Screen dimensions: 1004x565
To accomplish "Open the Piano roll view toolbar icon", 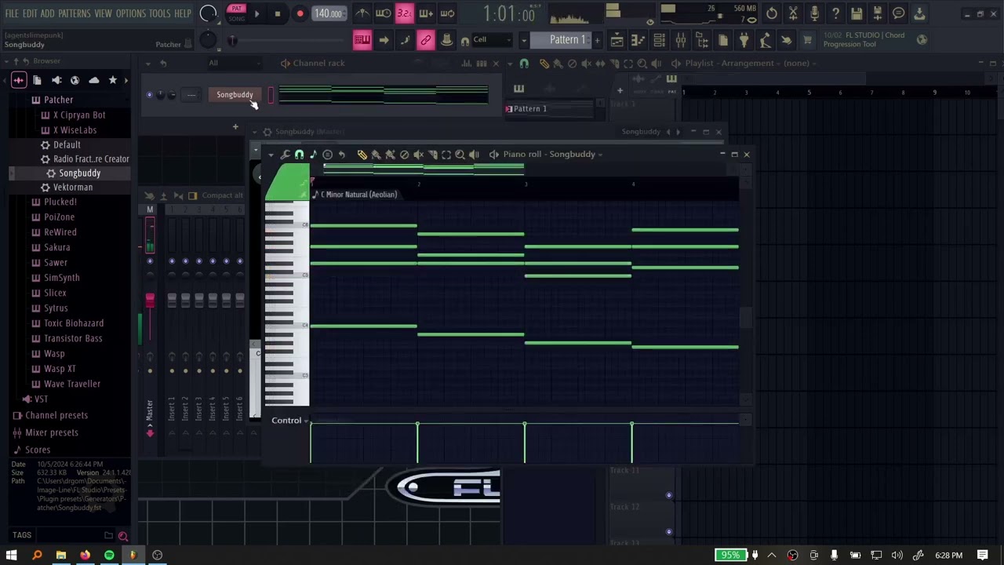I will (638, 40).
